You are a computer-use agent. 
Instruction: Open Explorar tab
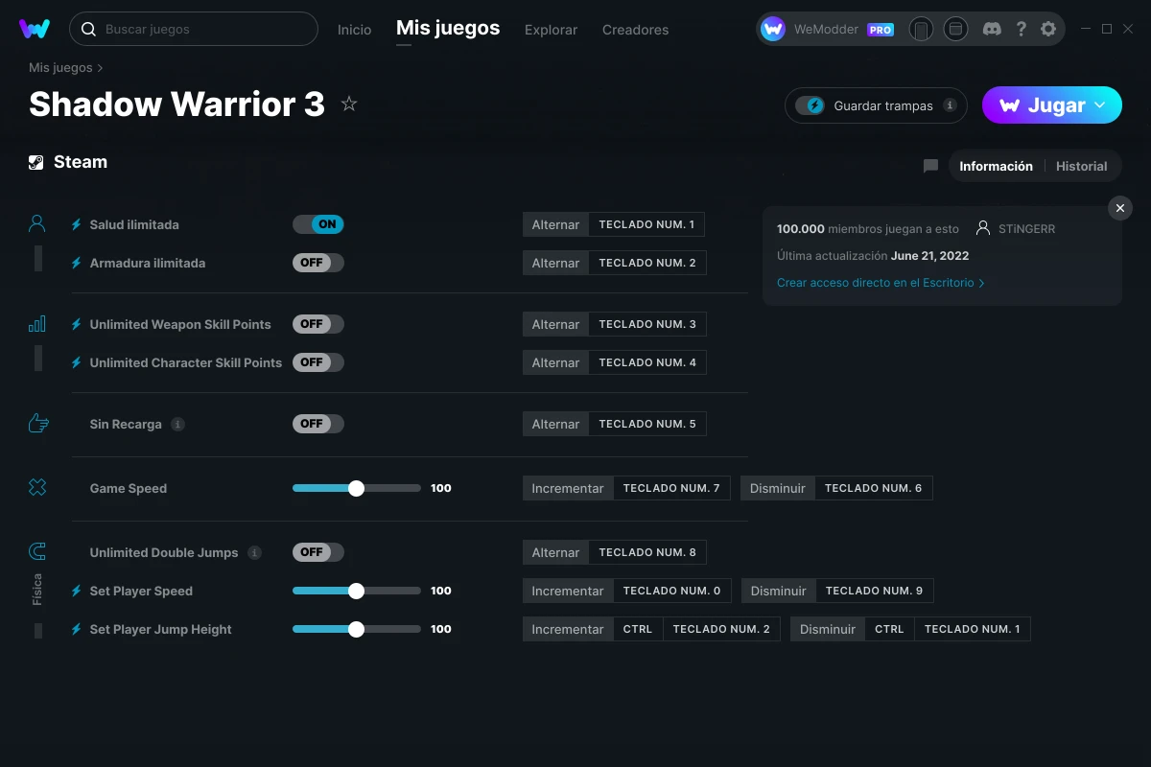pyautogui.click(x=551, y=30)
